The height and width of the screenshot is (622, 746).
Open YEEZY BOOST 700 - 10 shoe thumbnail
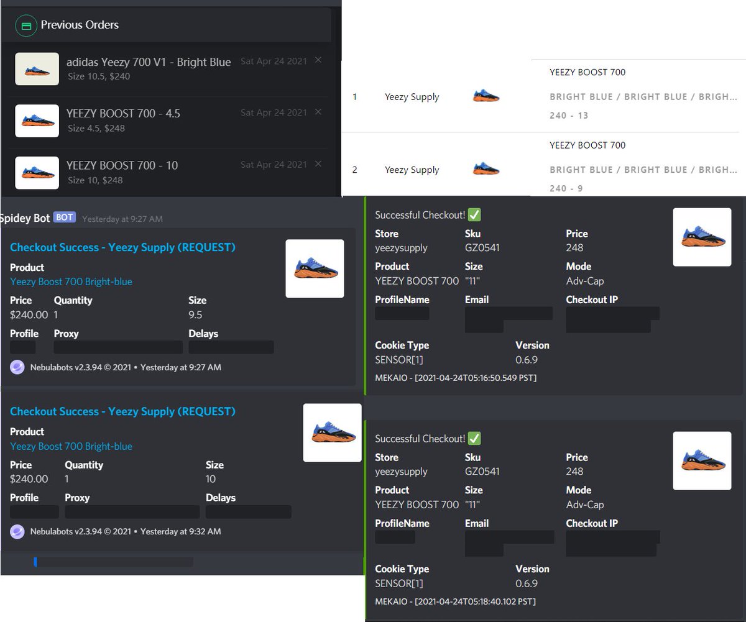37,173
